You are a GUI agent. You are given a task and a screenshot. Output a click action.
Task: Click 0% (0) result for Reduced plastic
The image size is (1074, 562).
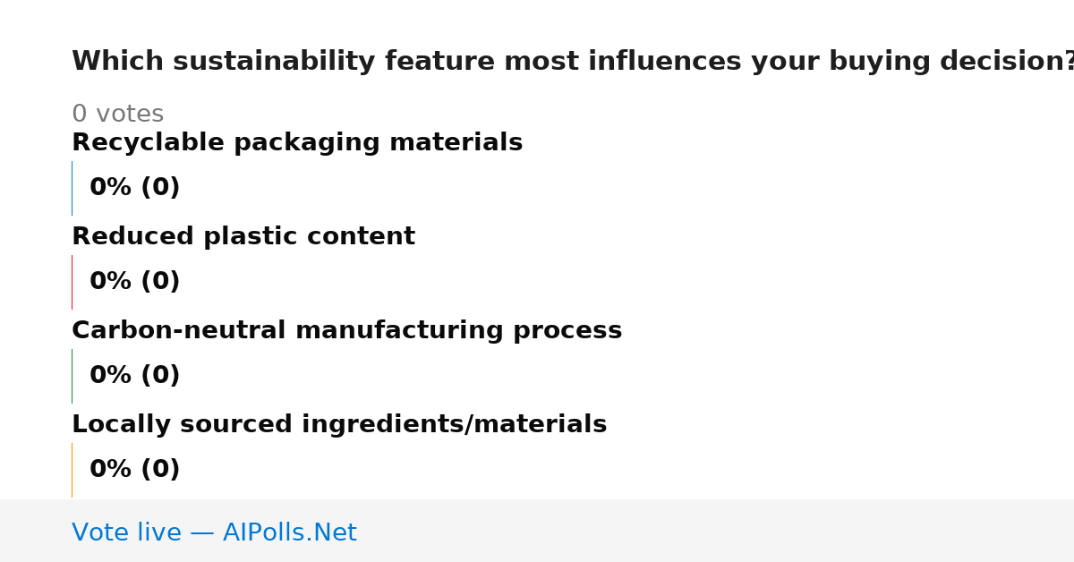(x=135, y=282)
